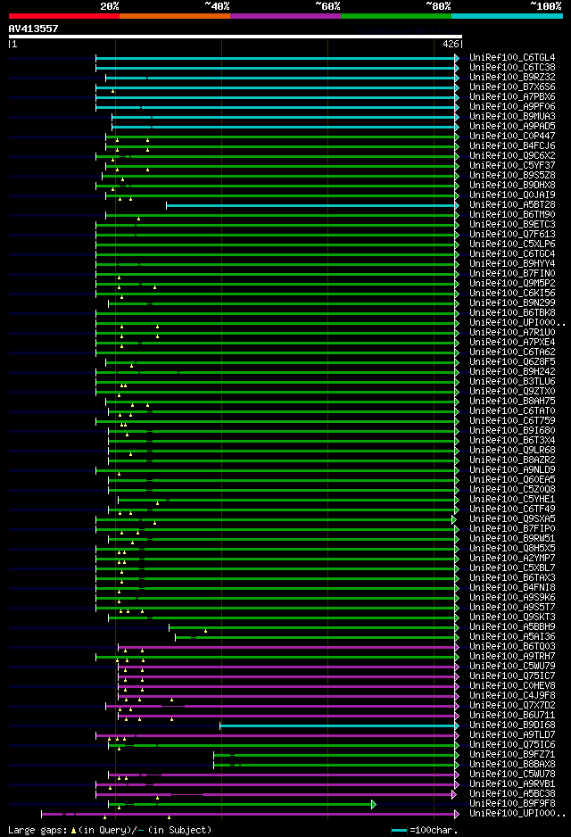Select hit UniRef100_A2YMP7
The height and width of the screenshot is (837, 571).
pos(512,559)
